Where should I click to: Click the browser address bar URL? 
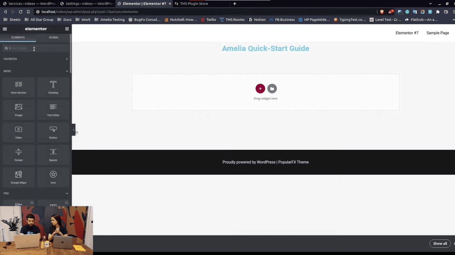coord(90,12)
